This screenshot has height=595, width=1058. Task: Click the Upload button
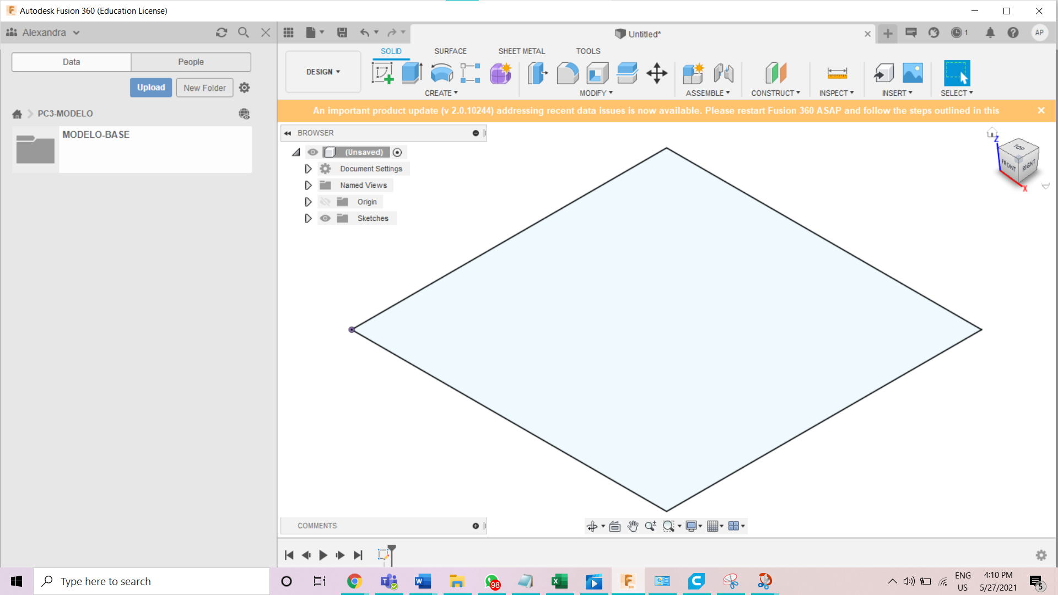[151, 88]
